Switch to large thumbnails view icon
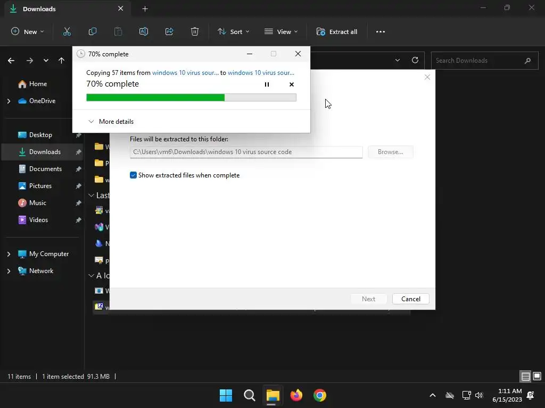 (537, 376)
